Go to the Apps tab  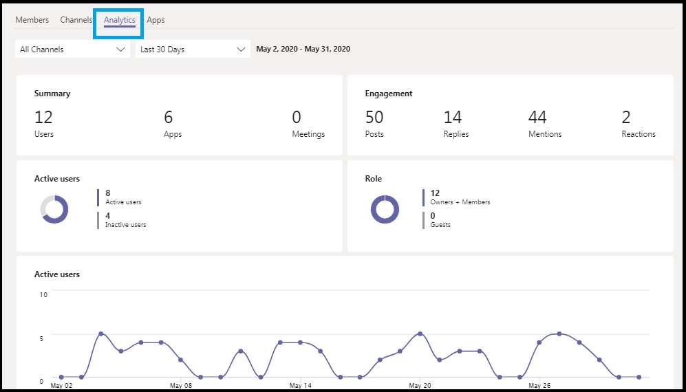[156, 20]
